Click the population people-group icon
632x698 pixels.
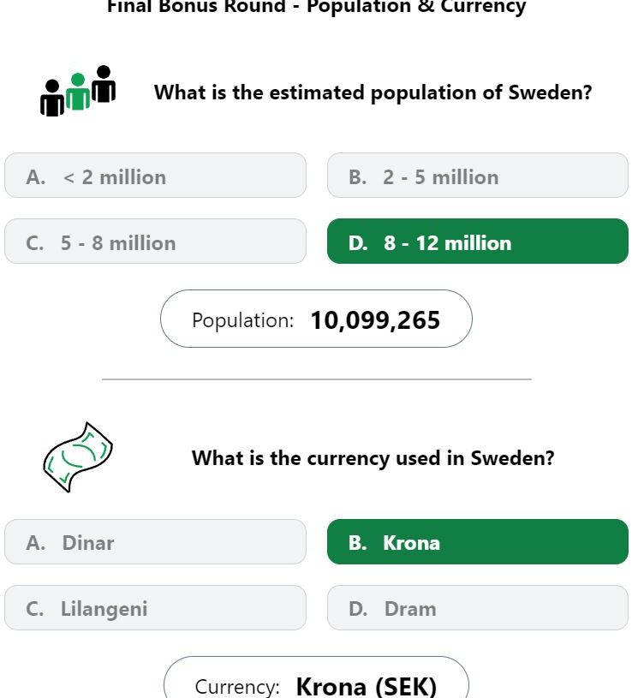(78, 92)
